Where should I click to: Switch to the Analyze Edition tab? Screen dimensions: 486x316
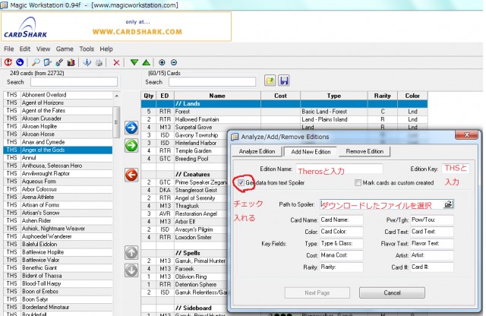click(257, 151)
